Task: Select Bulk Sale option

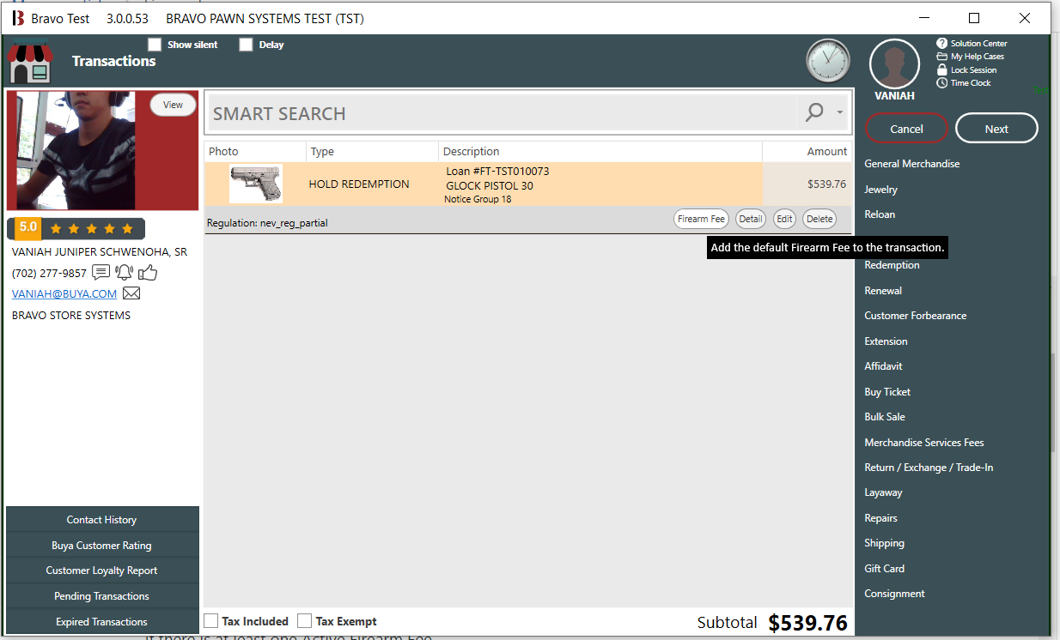Action: point(885,417)
